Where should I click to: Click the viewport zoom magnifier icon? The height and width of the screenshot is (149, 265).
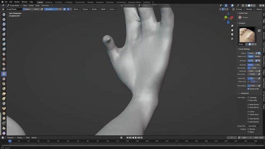coord(232,26)
